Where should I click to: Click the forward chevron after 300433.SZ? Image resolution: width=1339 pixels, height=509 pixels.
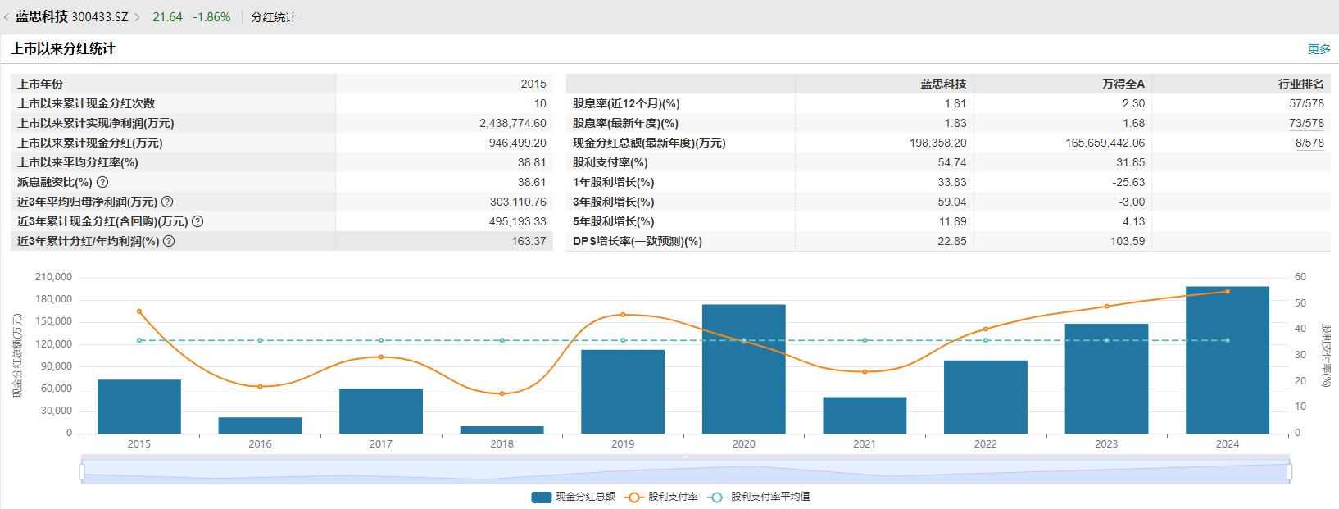tap(138, 17)
